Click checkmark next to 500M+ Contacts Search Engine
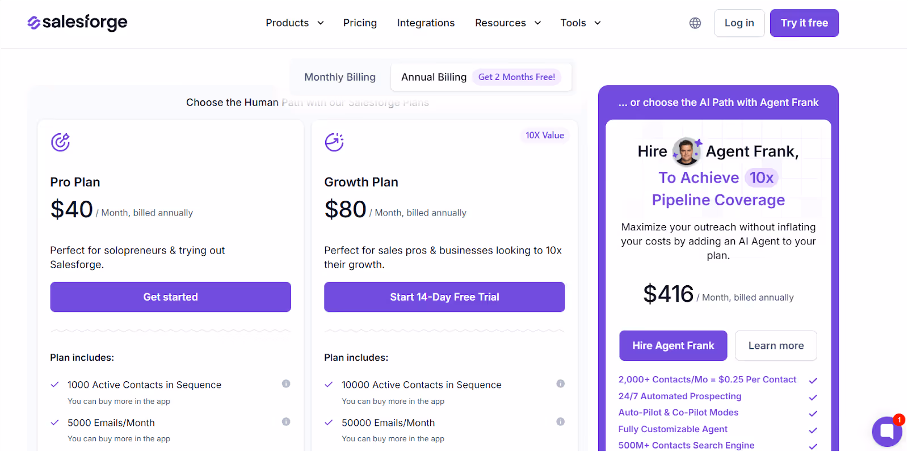 point(813,447)
